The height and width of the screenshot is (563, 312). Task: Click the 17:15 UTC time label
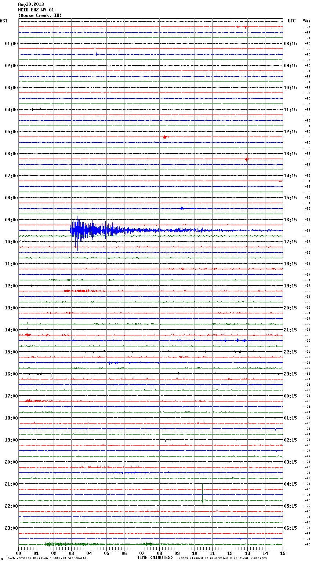click(x=290, y=242)
